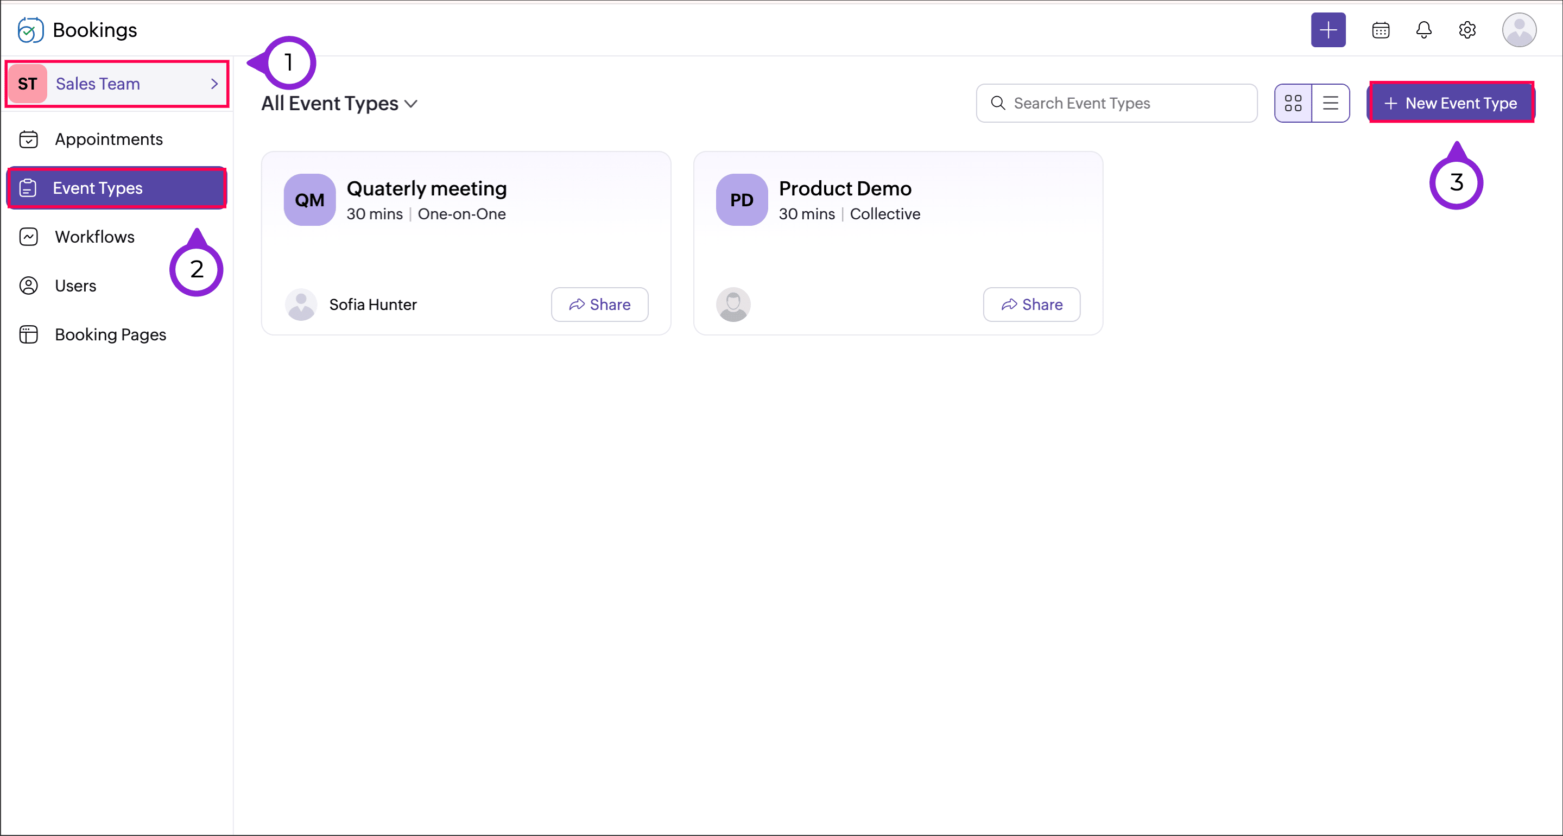The width and height of the screenshot is (1563, 836).
Task: Switch to grid view
Action: (1293, 103)
